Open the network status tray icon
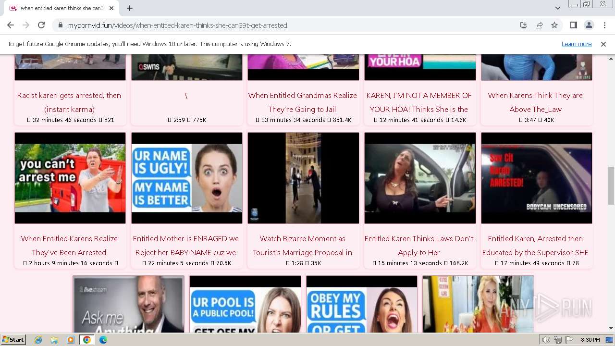The image size is (615, 346). point(558,340)
